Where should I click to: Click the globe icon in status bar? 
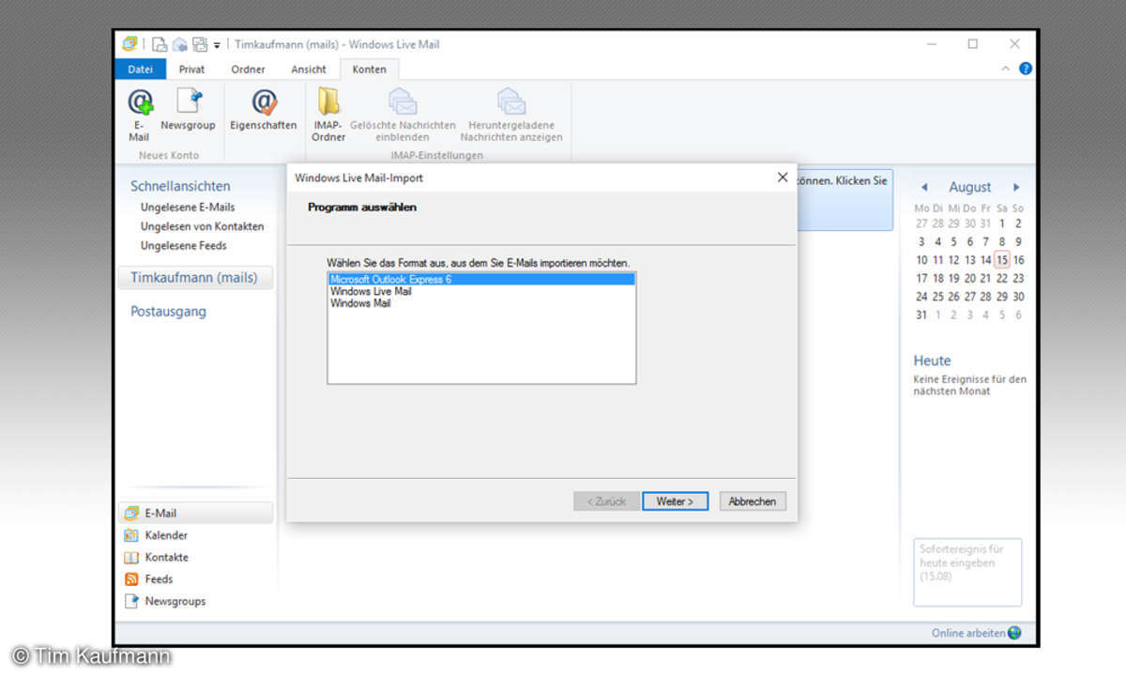(1014, 633)
